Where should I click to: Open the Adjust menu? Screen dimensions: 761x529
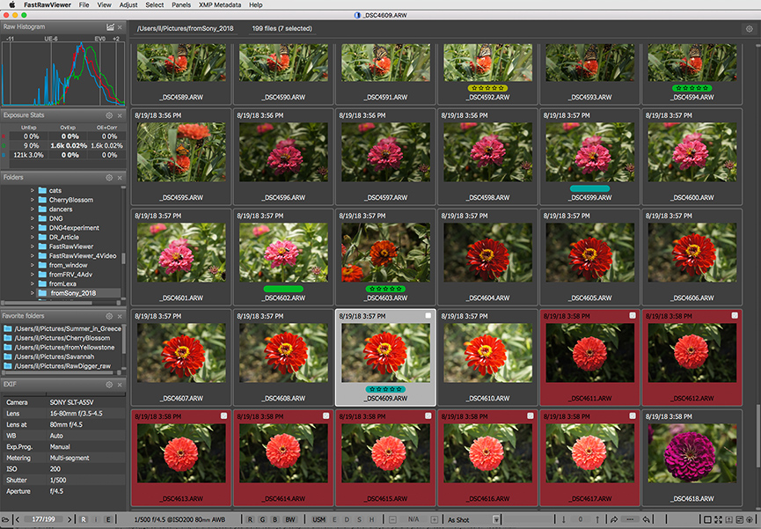pyautogui.click(x=128, y=5)
